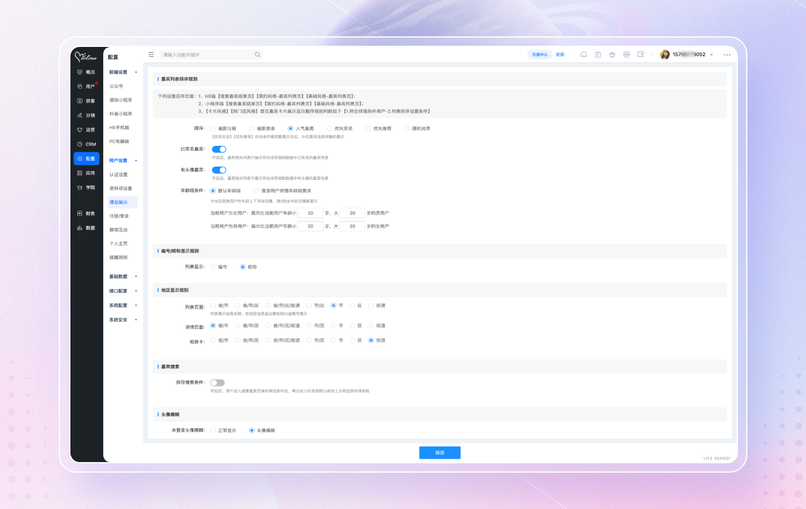Collapse the menu with the fold icon
The width and height of the screenshot is (806, 509).
(x=151, y=55)
